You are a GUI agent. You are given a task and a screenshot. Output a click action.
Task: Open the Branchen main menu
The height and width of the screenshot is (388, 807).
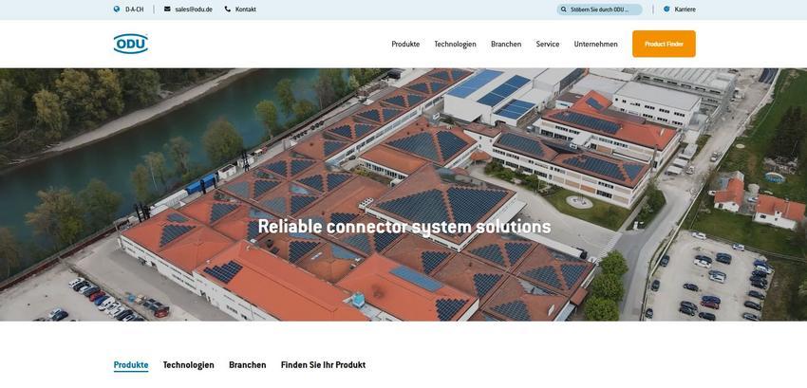(506, 45)
